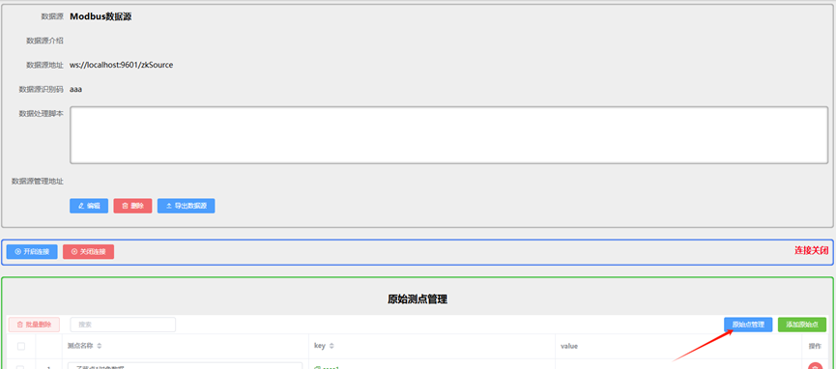Start the connection with 开启连接
Image resolution: width=836 pixels, height=369 pixels.
[x=32, y=252]
